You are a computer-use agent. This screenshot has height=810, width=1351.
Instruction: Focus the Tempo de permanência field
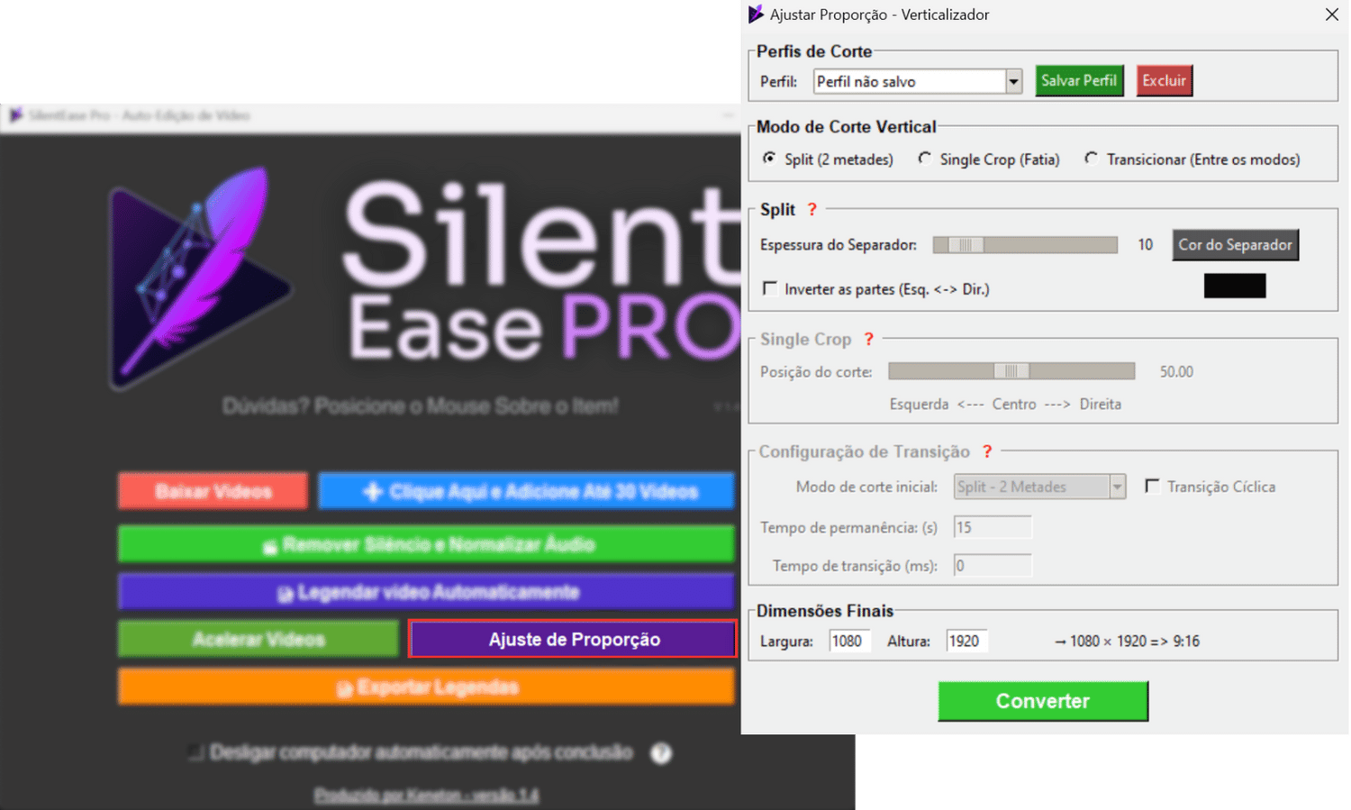pyautogui.click(x=993, y=527)
